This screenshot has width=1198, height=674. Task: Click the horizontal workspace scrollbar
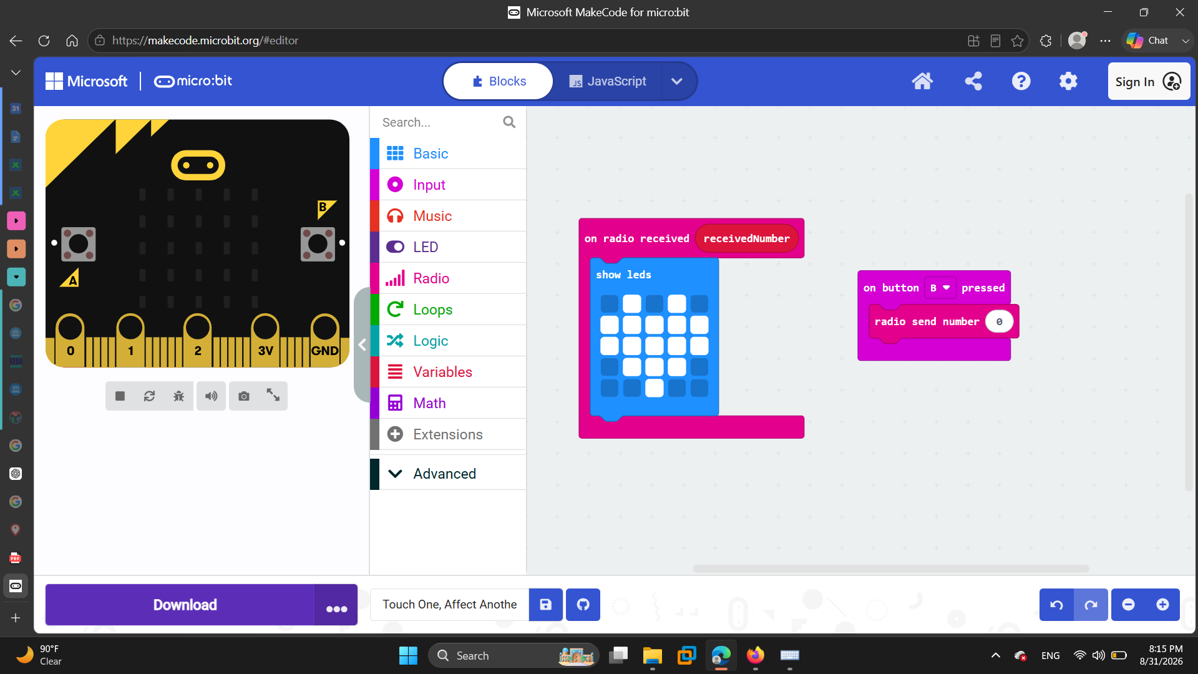(890, 569)
